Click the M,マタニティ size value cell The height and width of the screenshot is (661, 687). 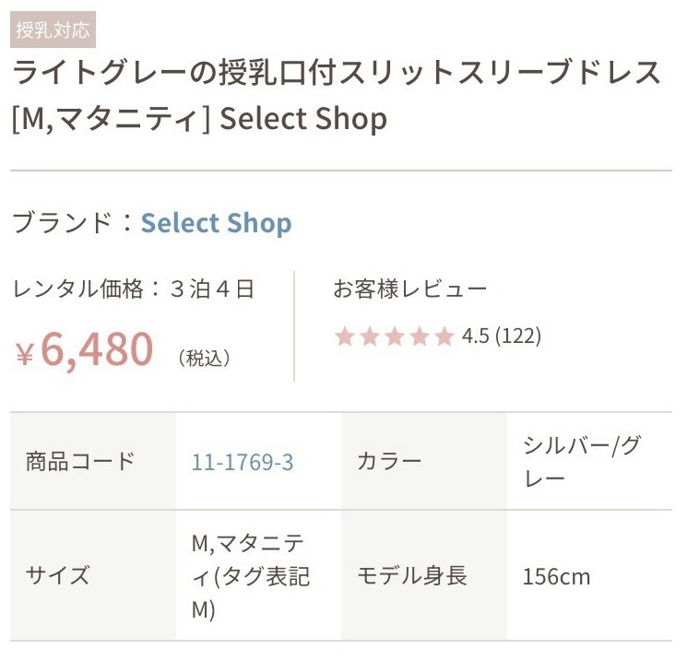click(258, 575)
